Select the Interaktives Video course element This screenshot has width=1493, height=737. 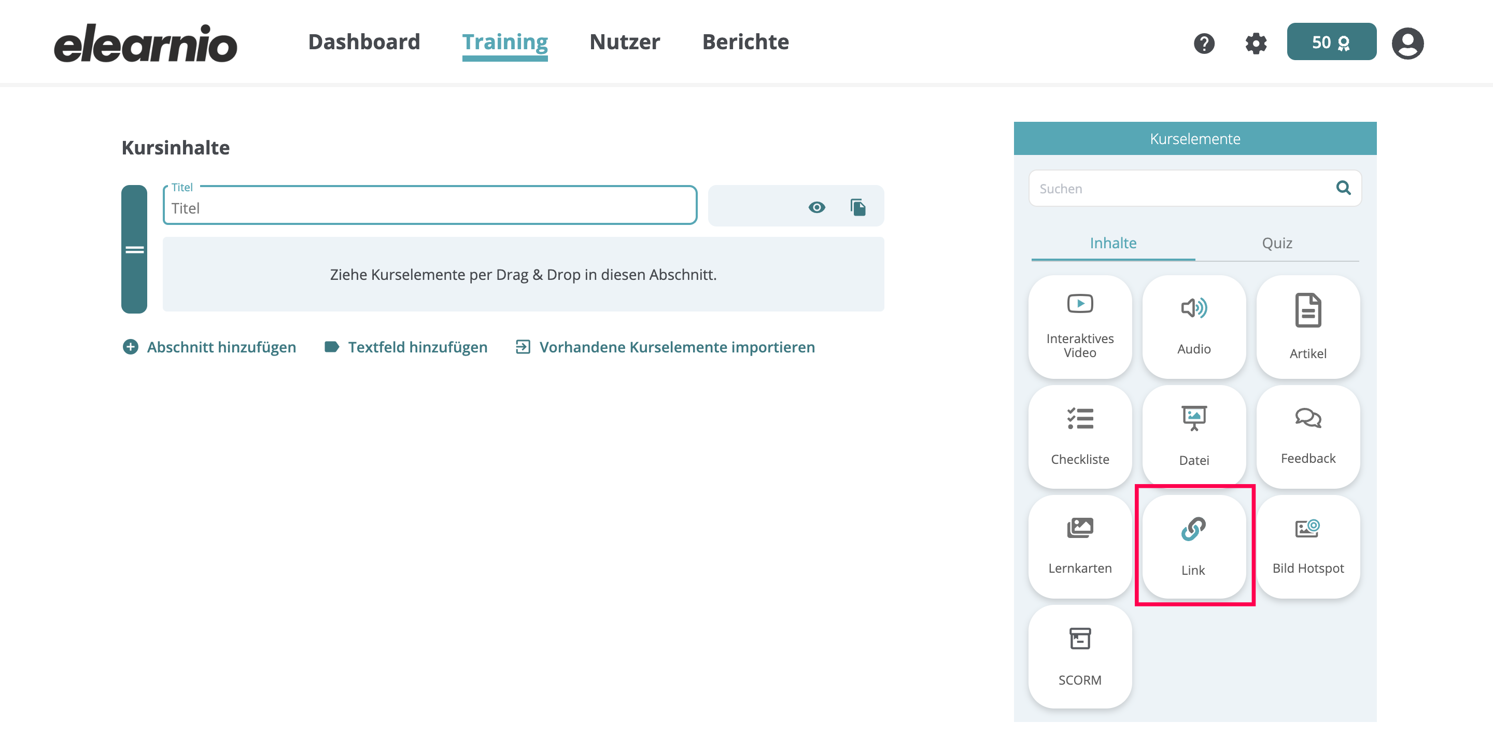[x=1080, y=326]
